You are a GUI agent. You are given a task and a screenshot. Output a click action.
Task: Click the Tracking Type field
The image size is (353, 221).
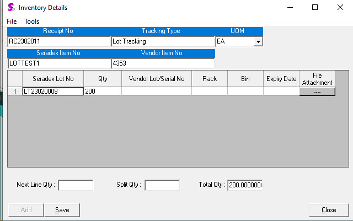click(x=162, y=41)
